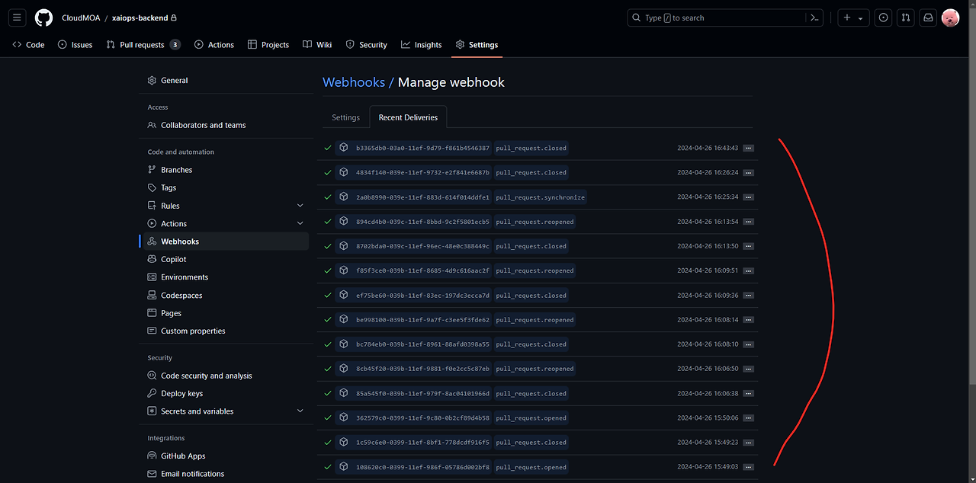
Task: Click package icon of delivery be998100
Action: (344, 319)
